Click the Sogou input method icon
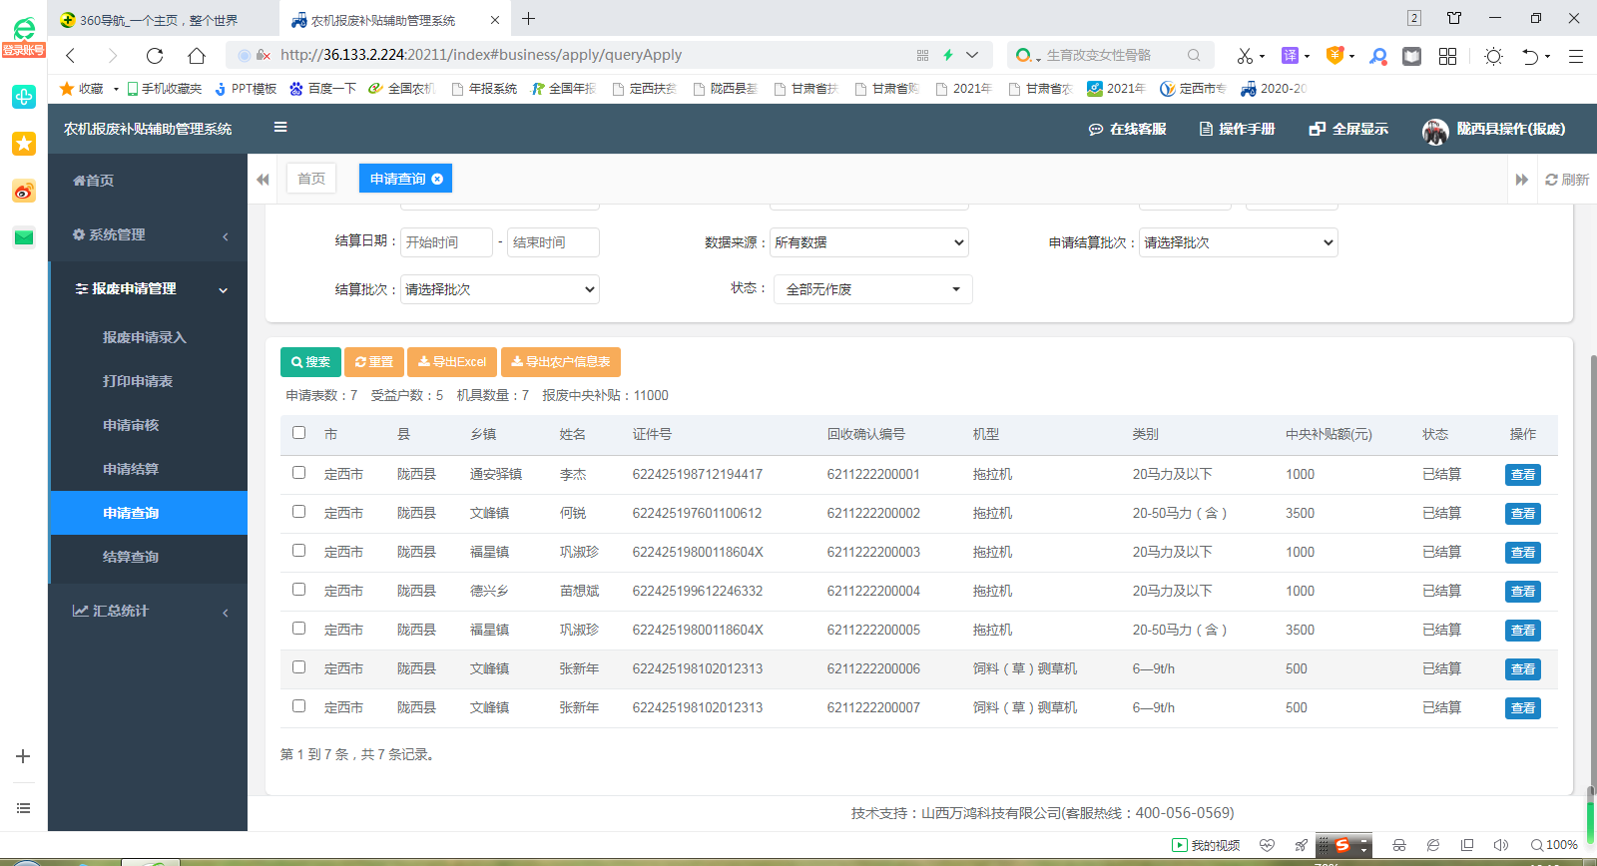Screen dimensions: 1597x866 (1342, 845)
